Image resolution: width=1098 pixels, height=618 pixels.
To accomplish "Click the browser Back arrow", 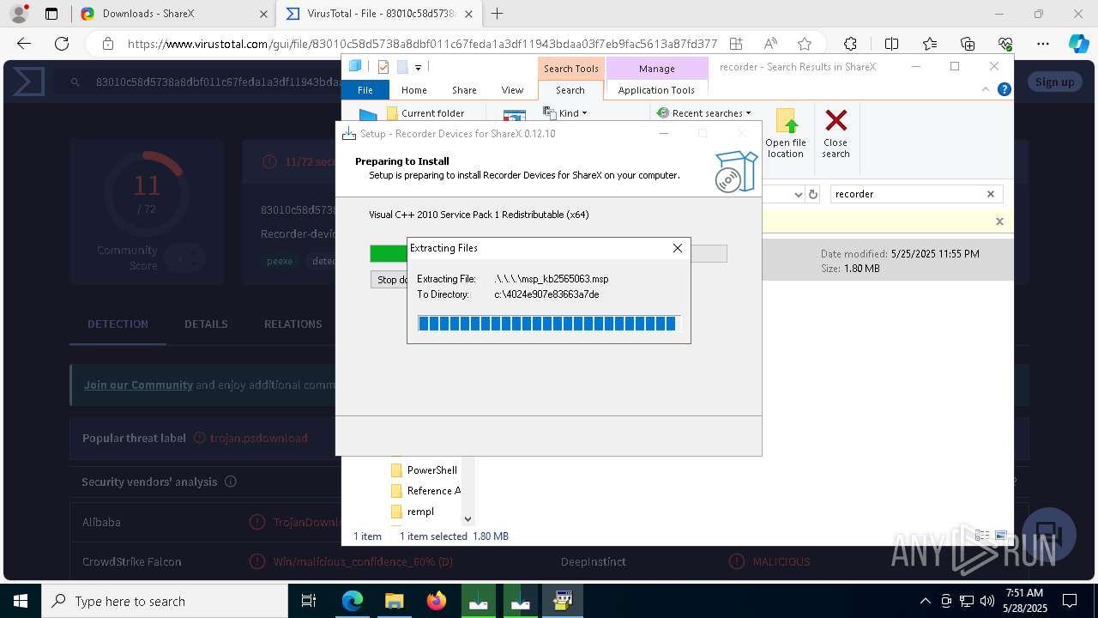I will click(24, 44).
